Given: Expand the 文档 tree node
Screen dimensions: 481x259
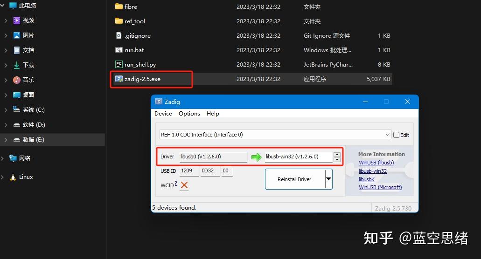Looking at the screenshot, I should 6,50.
